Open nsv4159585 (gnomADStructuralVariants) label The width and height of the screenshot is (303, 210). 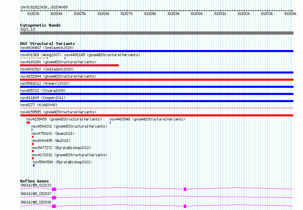pos(58,112)
